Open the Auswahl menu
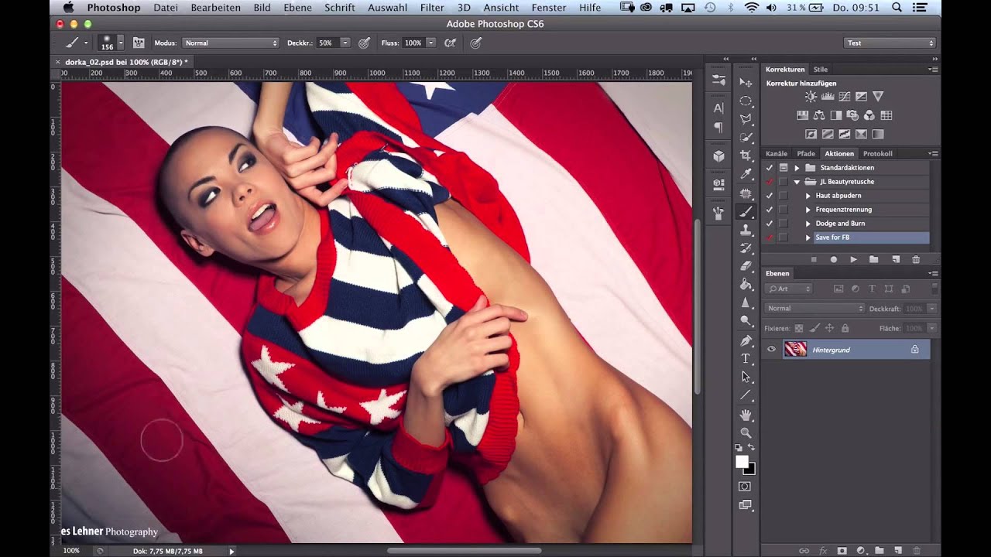 pyautogui.click(x=388, y=8)
